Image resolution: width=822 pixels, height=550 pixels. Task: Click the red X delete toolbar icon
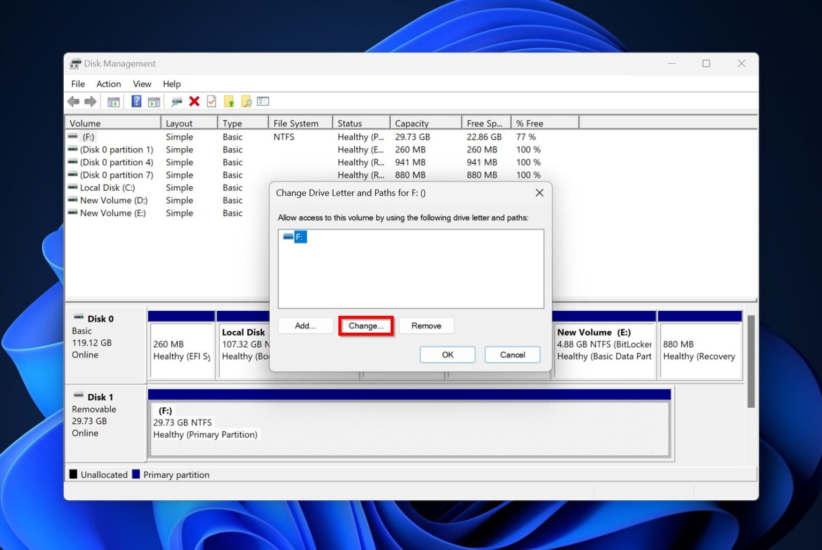pos(194,101)
